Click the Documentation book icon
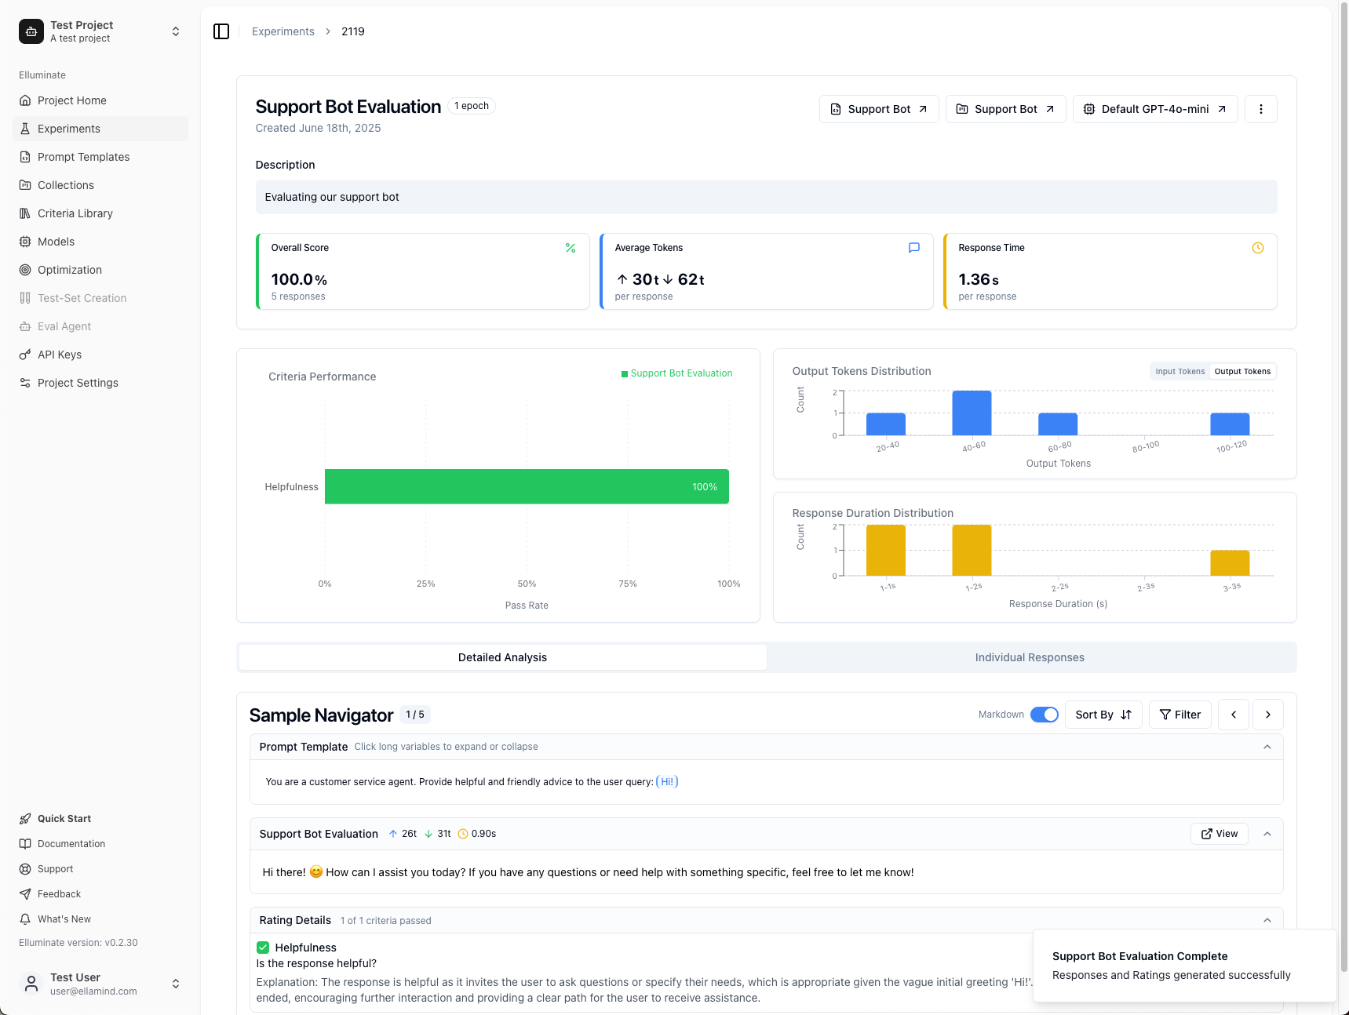This screenshot has width=1349, height=1015. (25, 844)
